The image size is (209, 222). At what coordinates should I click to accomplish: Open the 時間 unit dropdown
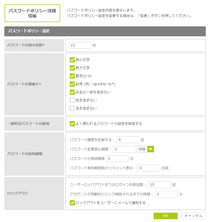pos(142,149)
